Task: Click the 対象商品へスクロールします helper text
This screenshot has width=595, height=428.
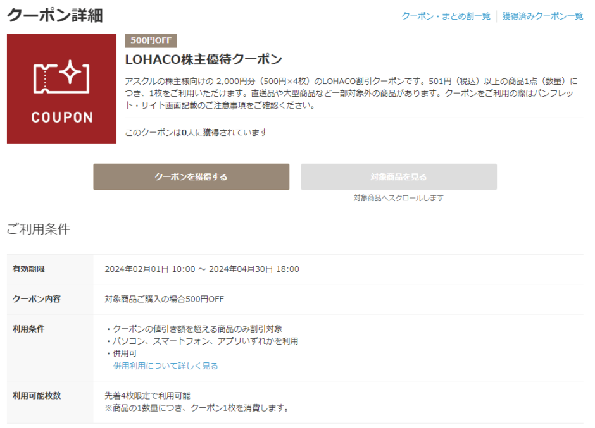Action: click(x=399, y=197)
